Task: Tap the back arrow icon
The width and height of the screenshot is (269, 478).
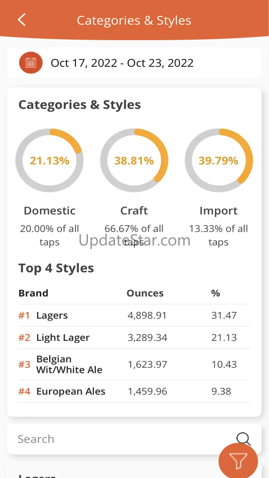Action: [x=22, y=20]
